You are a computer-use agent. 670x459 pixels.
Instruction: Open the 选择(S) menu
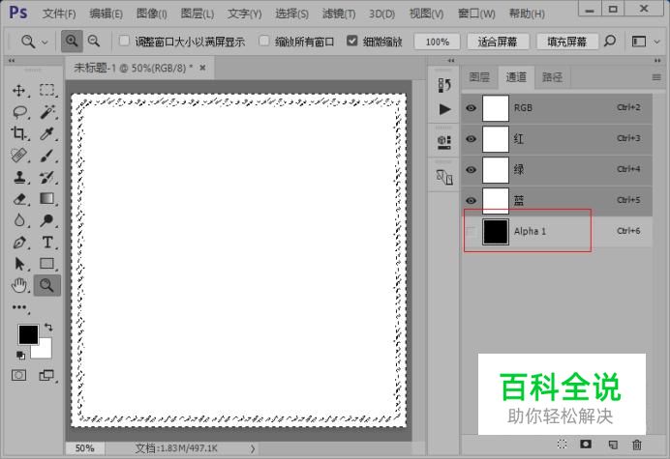tap(291, 14)
